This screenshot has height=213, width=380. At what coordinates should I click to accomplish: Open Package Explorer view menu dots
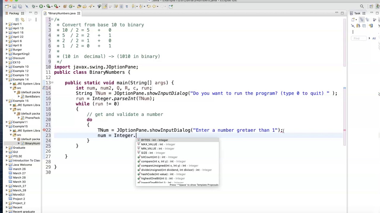36,20
